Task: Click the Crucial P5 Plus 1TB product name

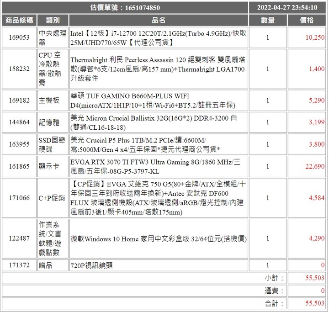Action: [145, 144]
